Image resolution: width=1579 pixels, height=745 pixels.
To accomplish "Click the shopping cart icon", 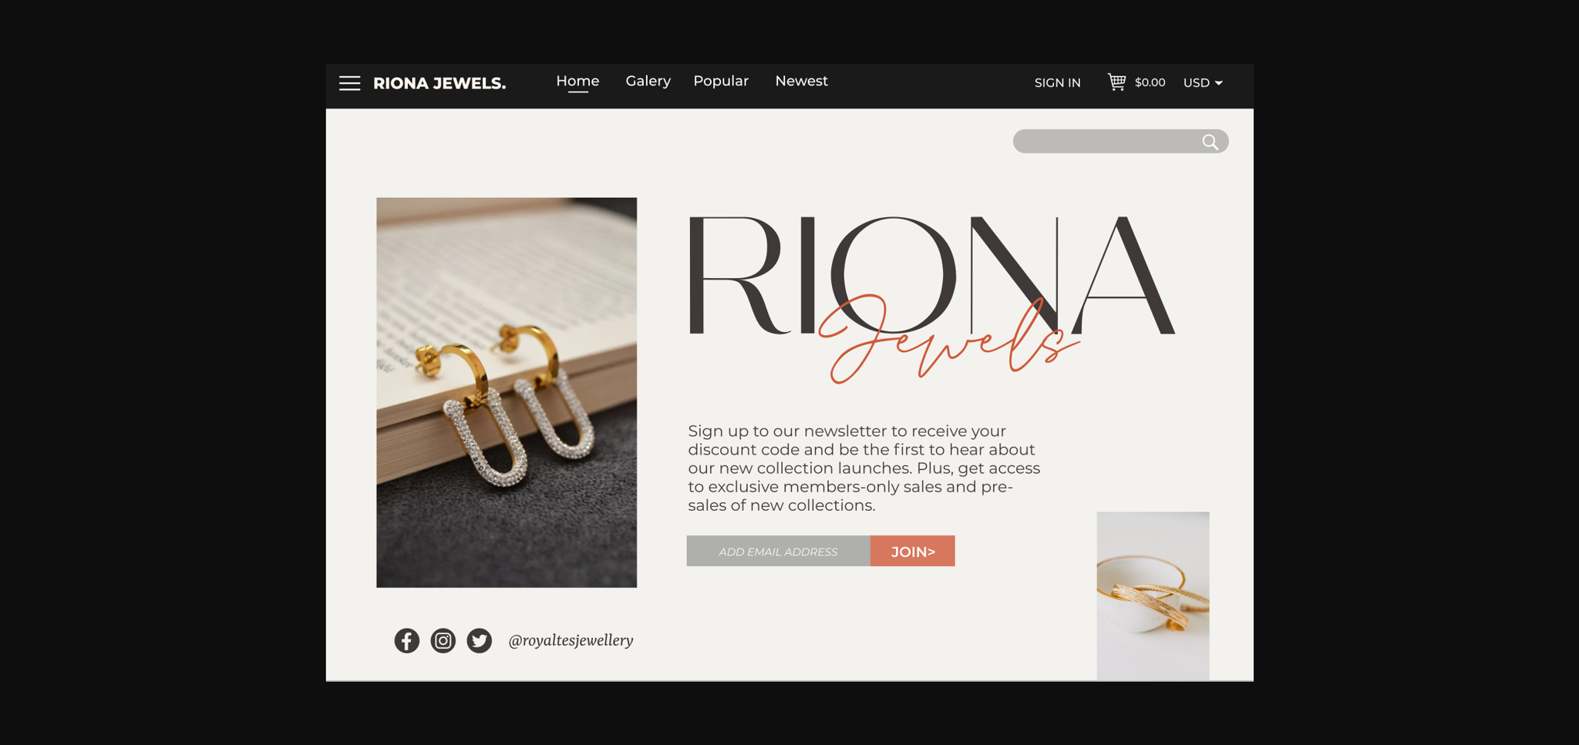I will [1116, 82].
